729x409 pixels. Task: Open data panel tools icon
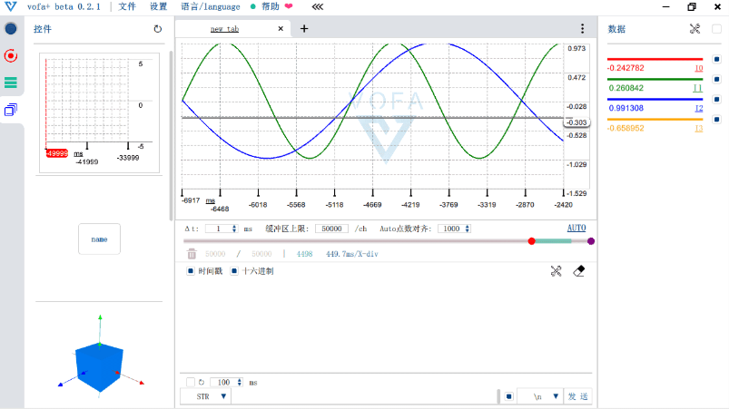[695, 29]
